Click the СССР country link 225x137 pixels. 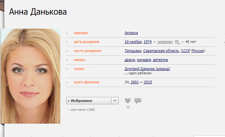click(x=185, y=51)
